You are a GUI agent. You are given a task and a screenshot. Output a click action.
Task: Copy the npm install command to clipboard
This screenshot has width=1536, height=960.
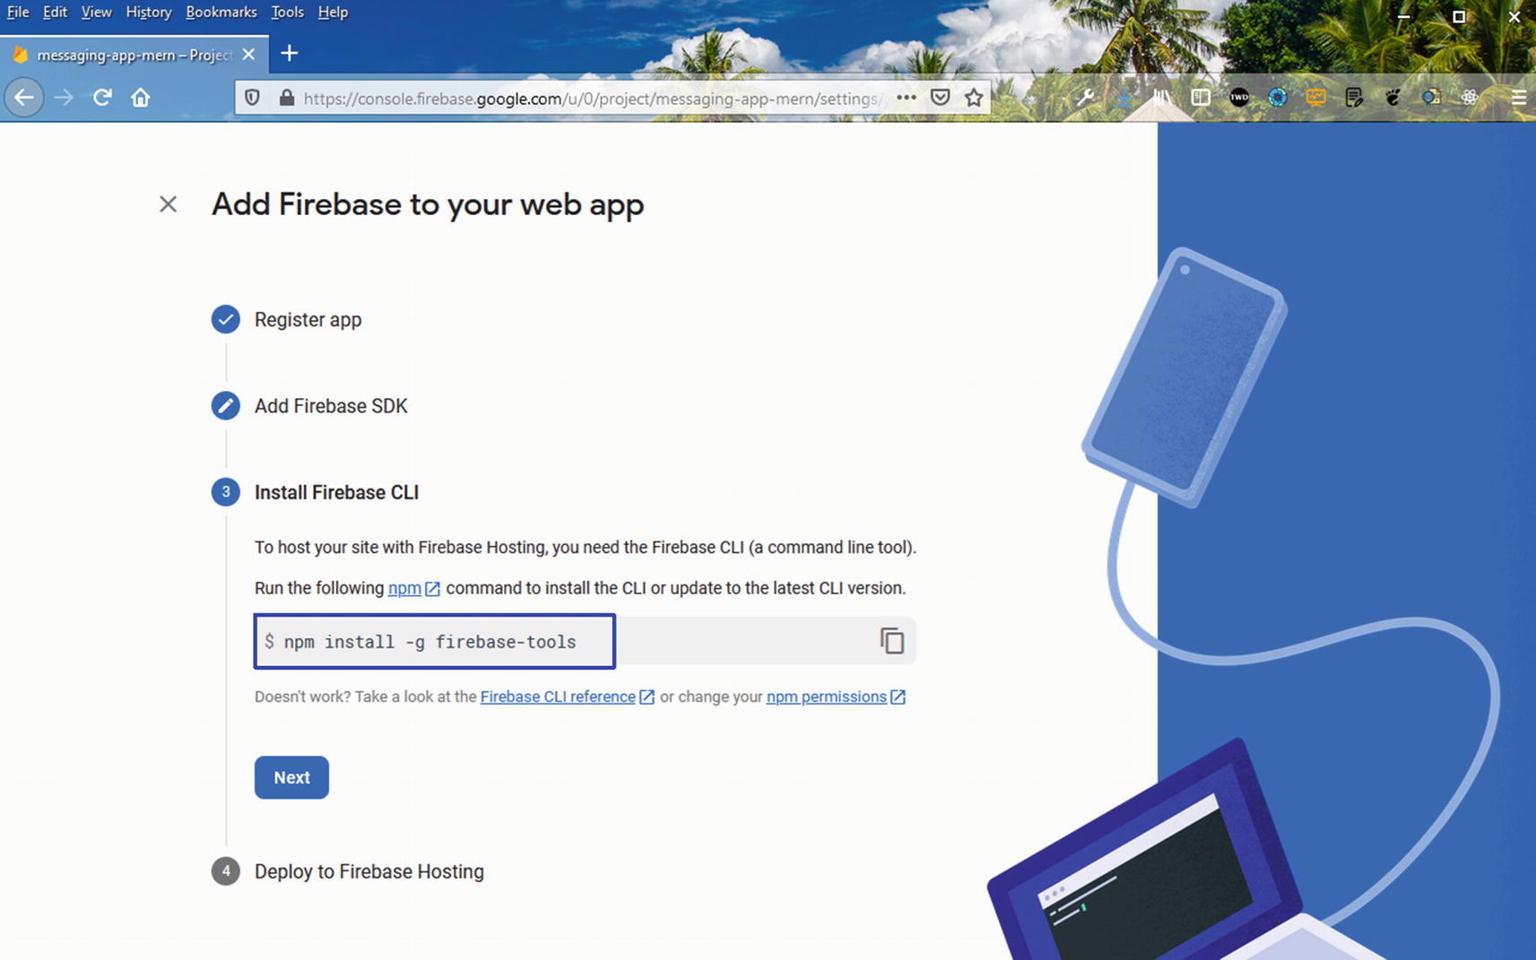coord(891,641)
